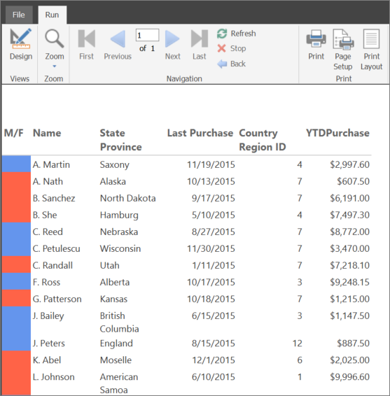
Task: Click the red M/F cell for C. Randall
Action: tap(16, 264)
